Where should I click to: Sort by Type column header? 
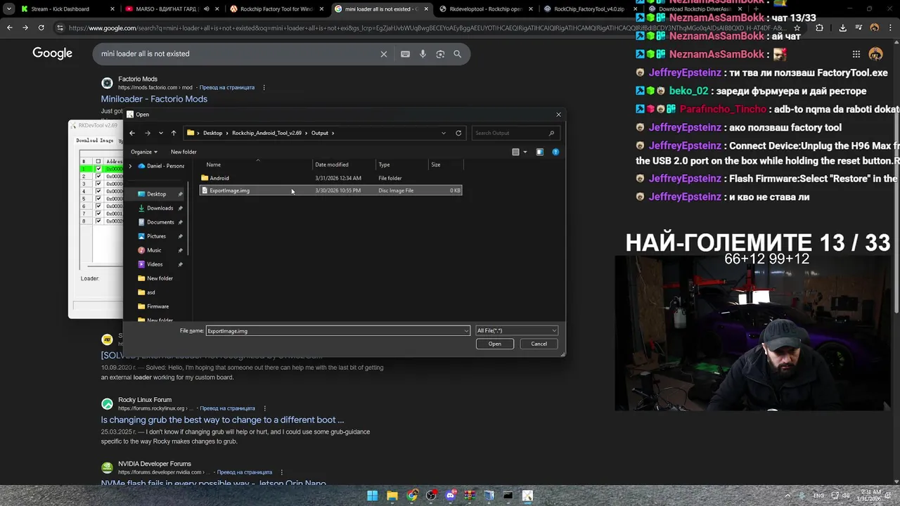pyautogui.click(x=384, y=164)
